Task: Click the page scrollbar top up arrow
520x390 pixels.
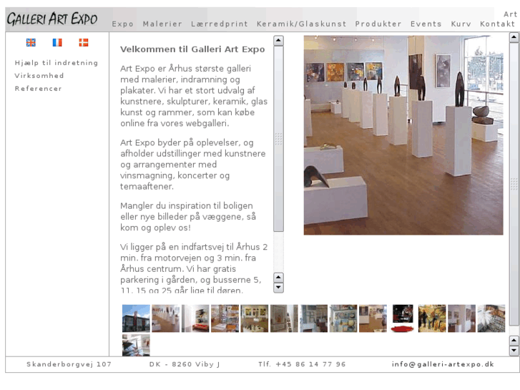Action: [514, 37]
